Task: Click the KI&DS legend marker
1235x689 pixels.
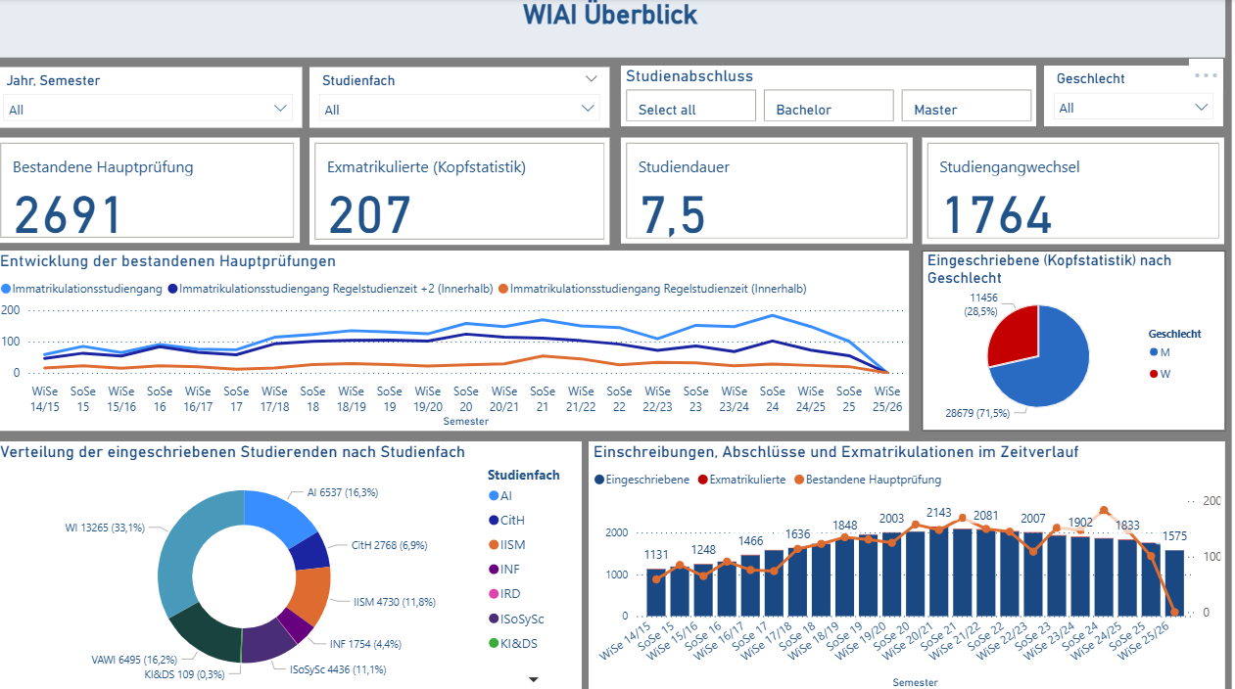Action: click(x=495, y=643)
